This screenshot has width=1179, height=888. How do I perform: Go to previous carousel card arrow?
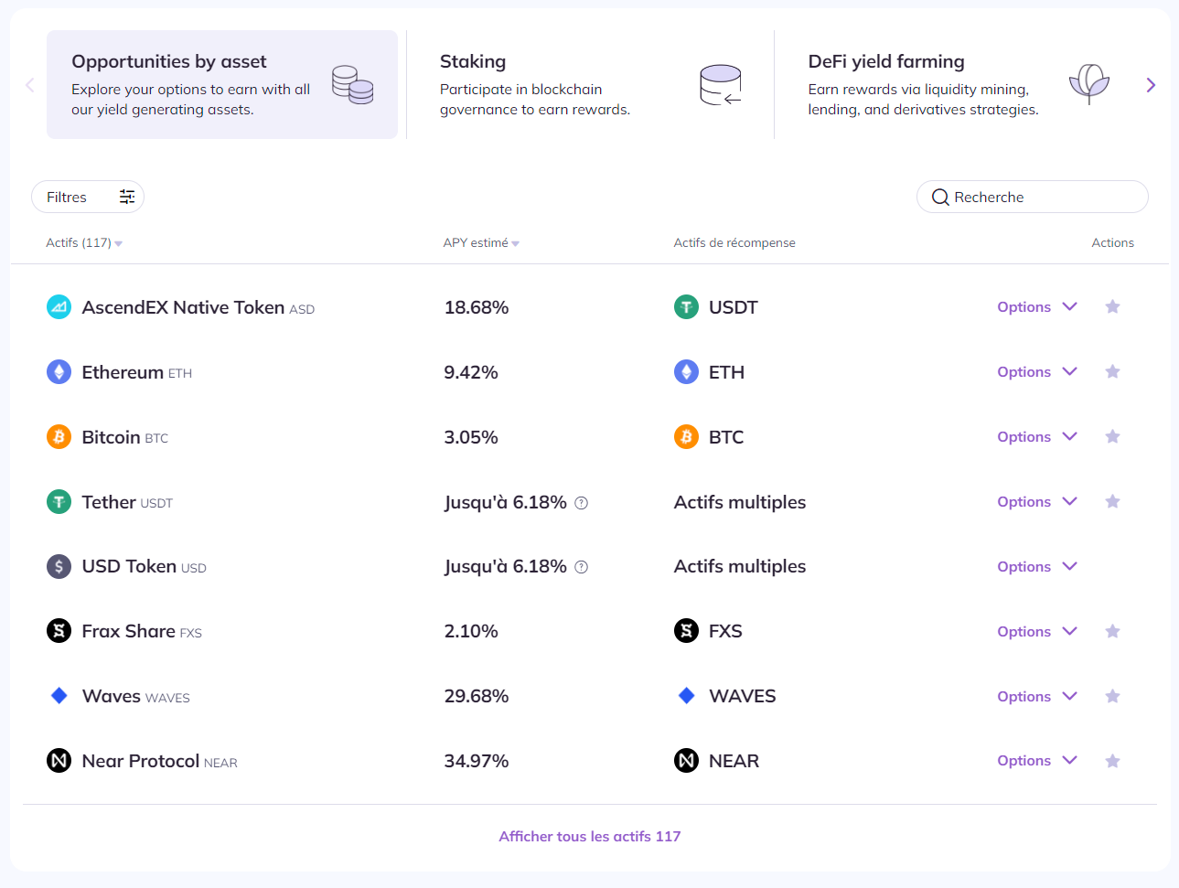[x=29, y=85]
